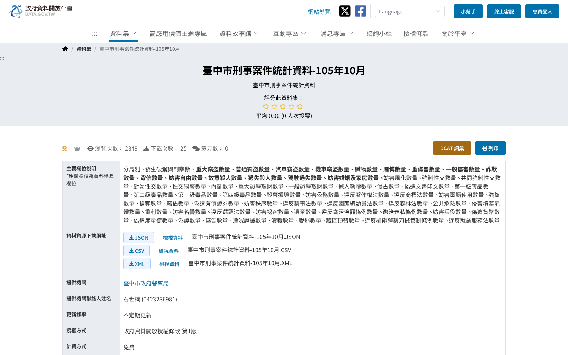Click the 石世楠 (0423286981) contact text
568x355 pixels.
point(150,299)
